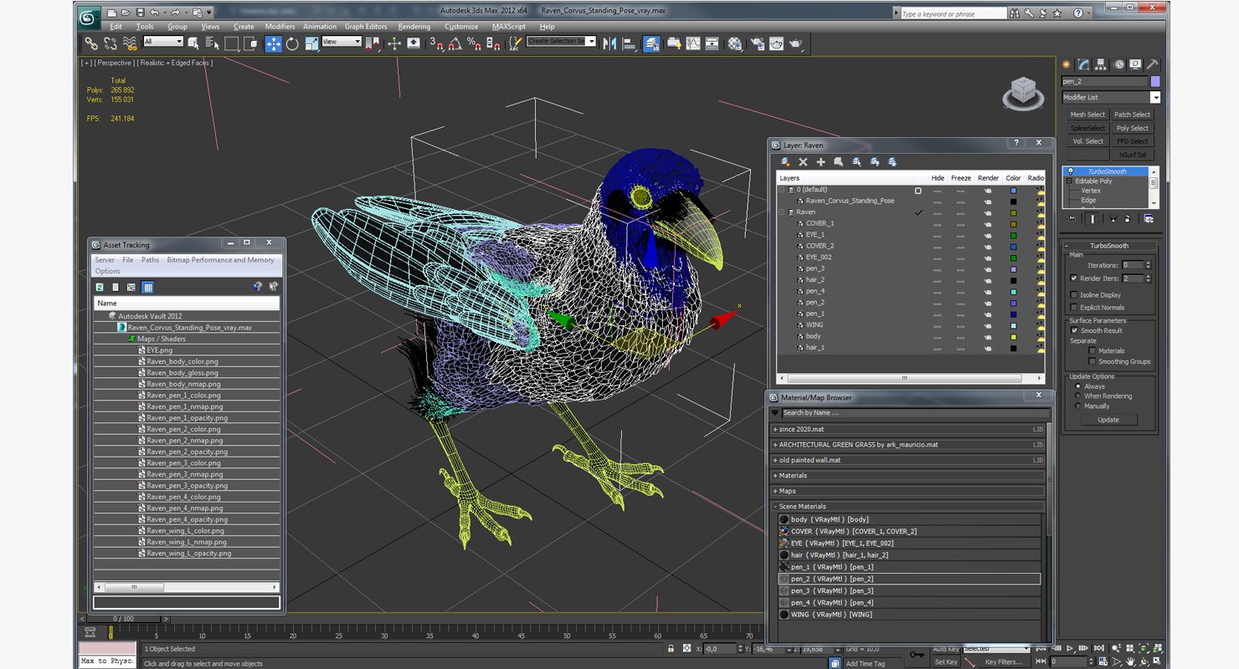
Task: Switch Asset Tracking to table view
Action: tap(147, 287)
